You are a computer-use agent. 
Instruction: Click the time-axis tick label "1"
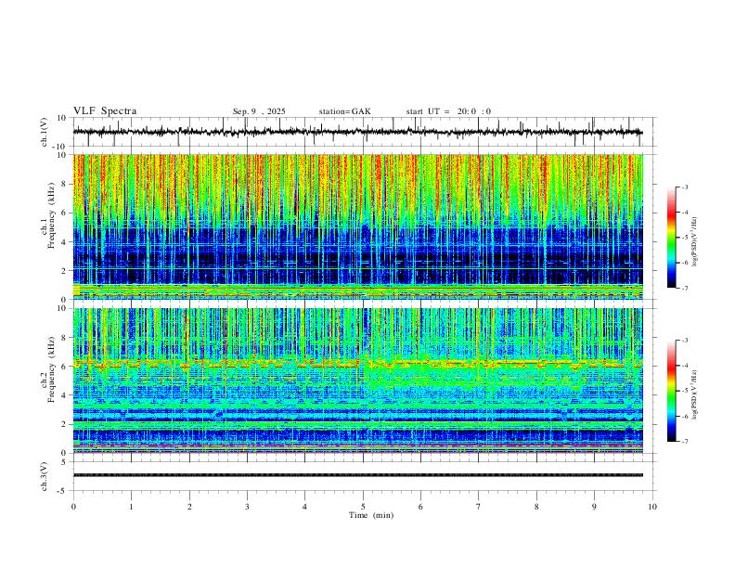(x=131, y=507)
